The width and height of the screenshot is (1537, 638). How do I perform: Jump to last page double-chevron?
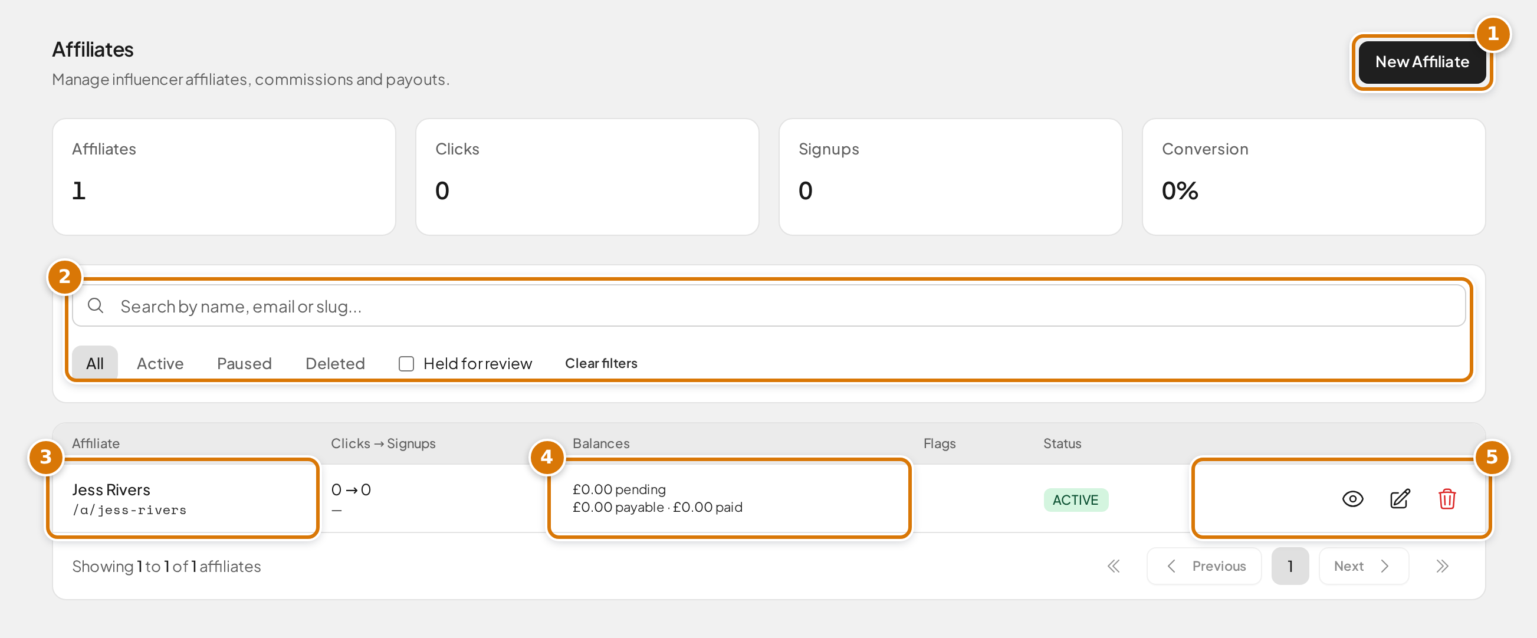tap(1442, 566)
